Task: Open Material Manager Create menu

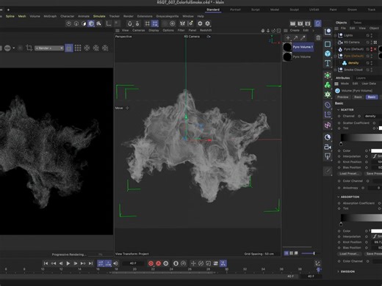Action: point(295,30)
